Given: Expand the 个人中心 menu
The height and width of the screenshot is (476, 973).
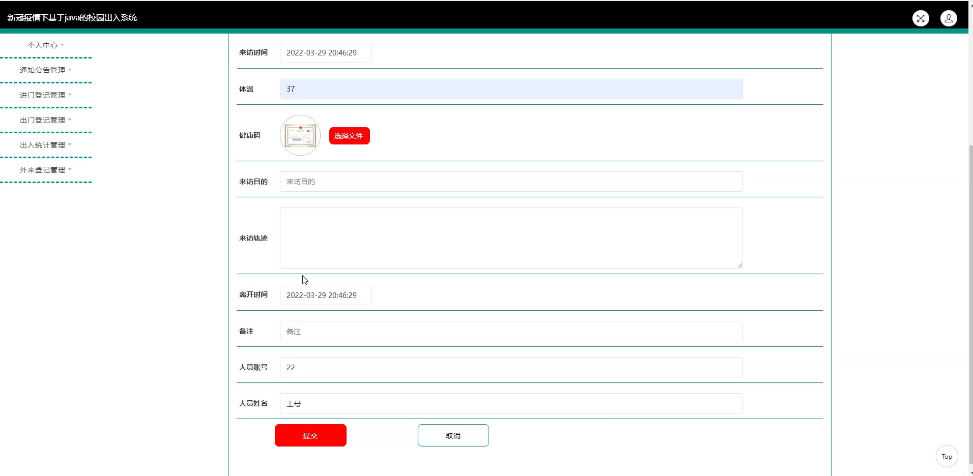Looking at the screenshot, I should [46, 45].
